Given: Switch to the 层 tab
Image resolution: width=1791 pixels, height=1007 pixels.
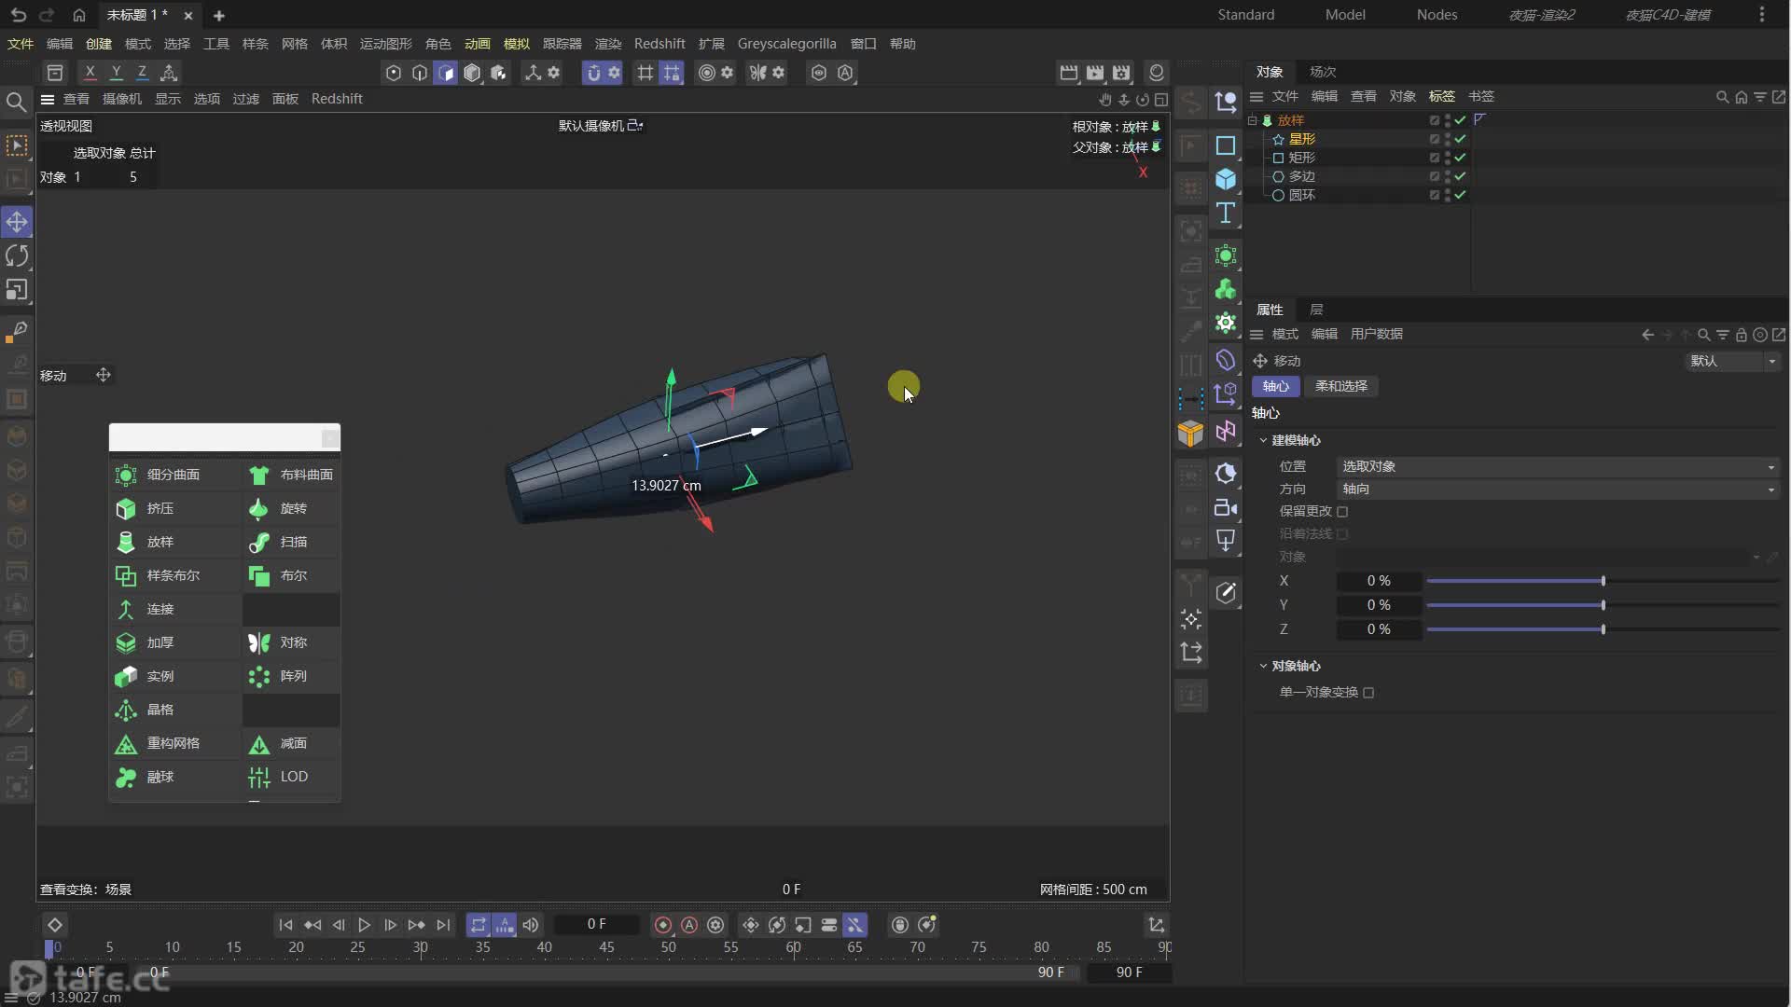Looking at the screenshot, I should [x=1316, y=310].
